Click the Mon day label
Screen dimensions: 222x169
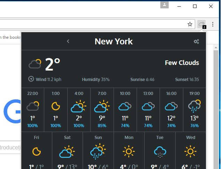coord(129,137)
